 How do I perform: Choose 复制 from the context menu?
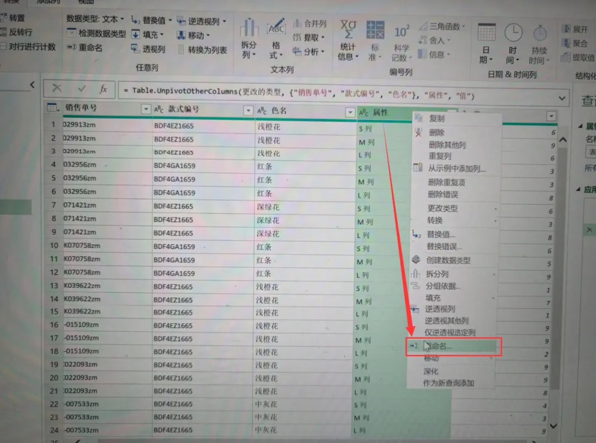[437, 118]
